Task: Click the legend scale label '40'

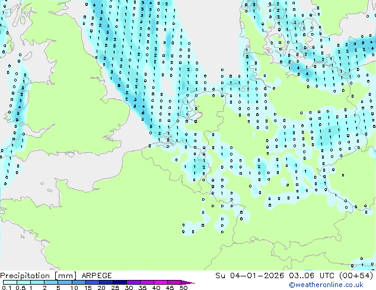Action: pyautogui.click(x=157, y=288)
